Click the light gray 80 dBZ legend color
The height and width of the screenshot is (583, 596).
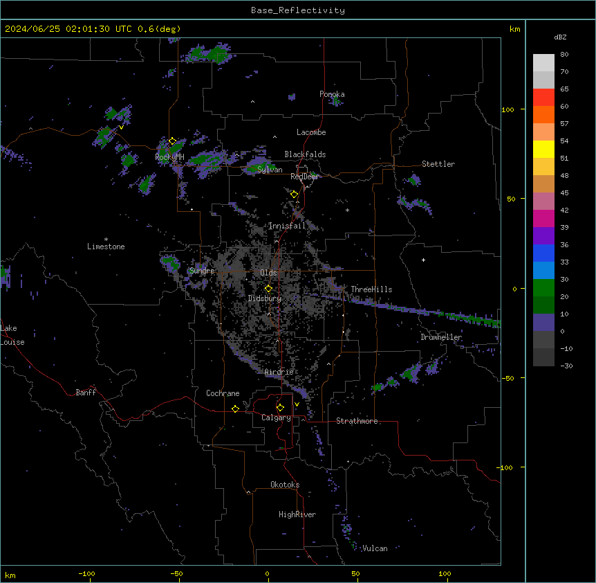(x=543, y=63)
